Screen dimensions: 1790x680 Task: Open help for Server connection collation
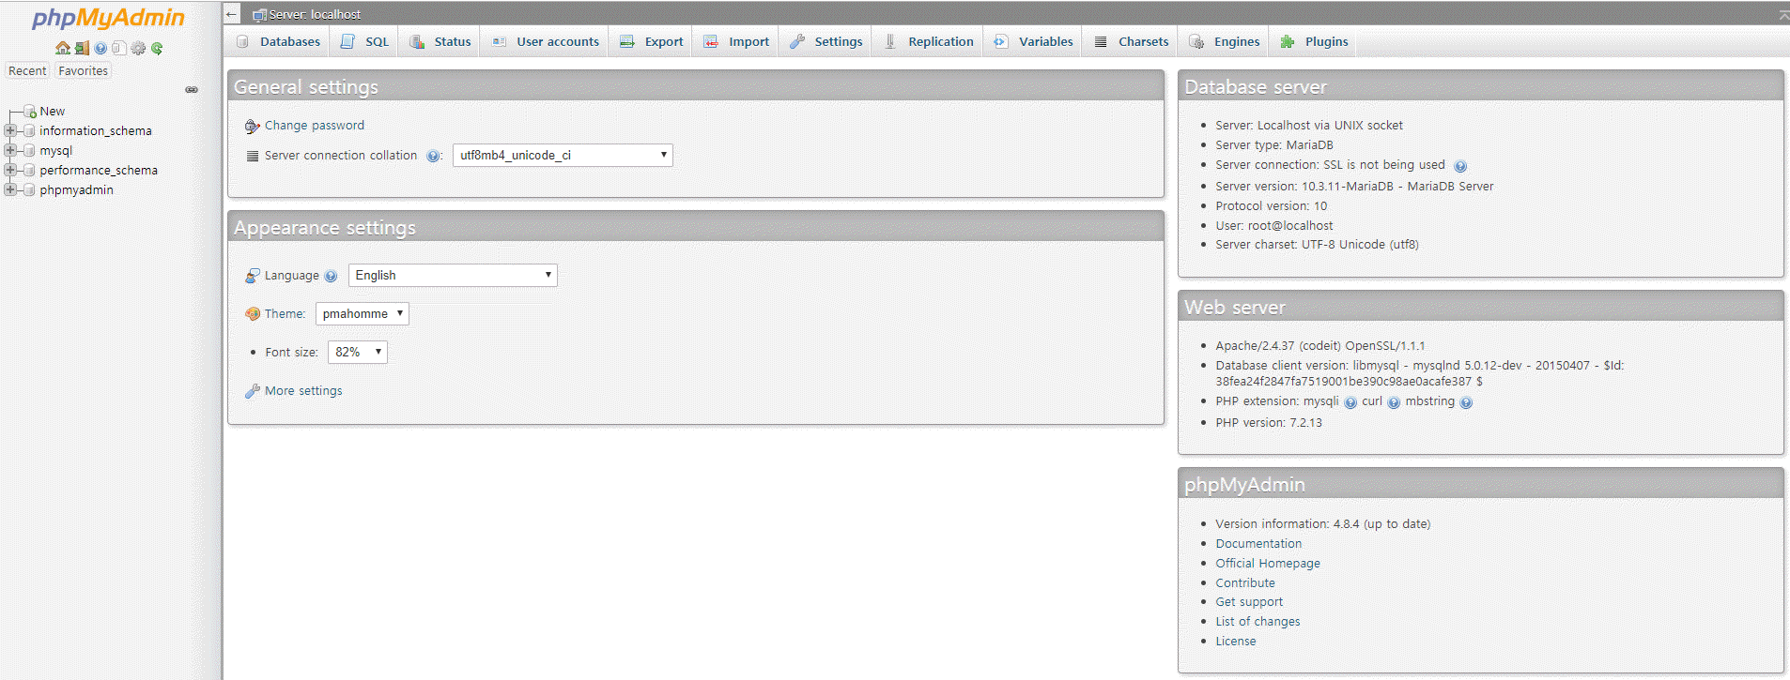433,157
